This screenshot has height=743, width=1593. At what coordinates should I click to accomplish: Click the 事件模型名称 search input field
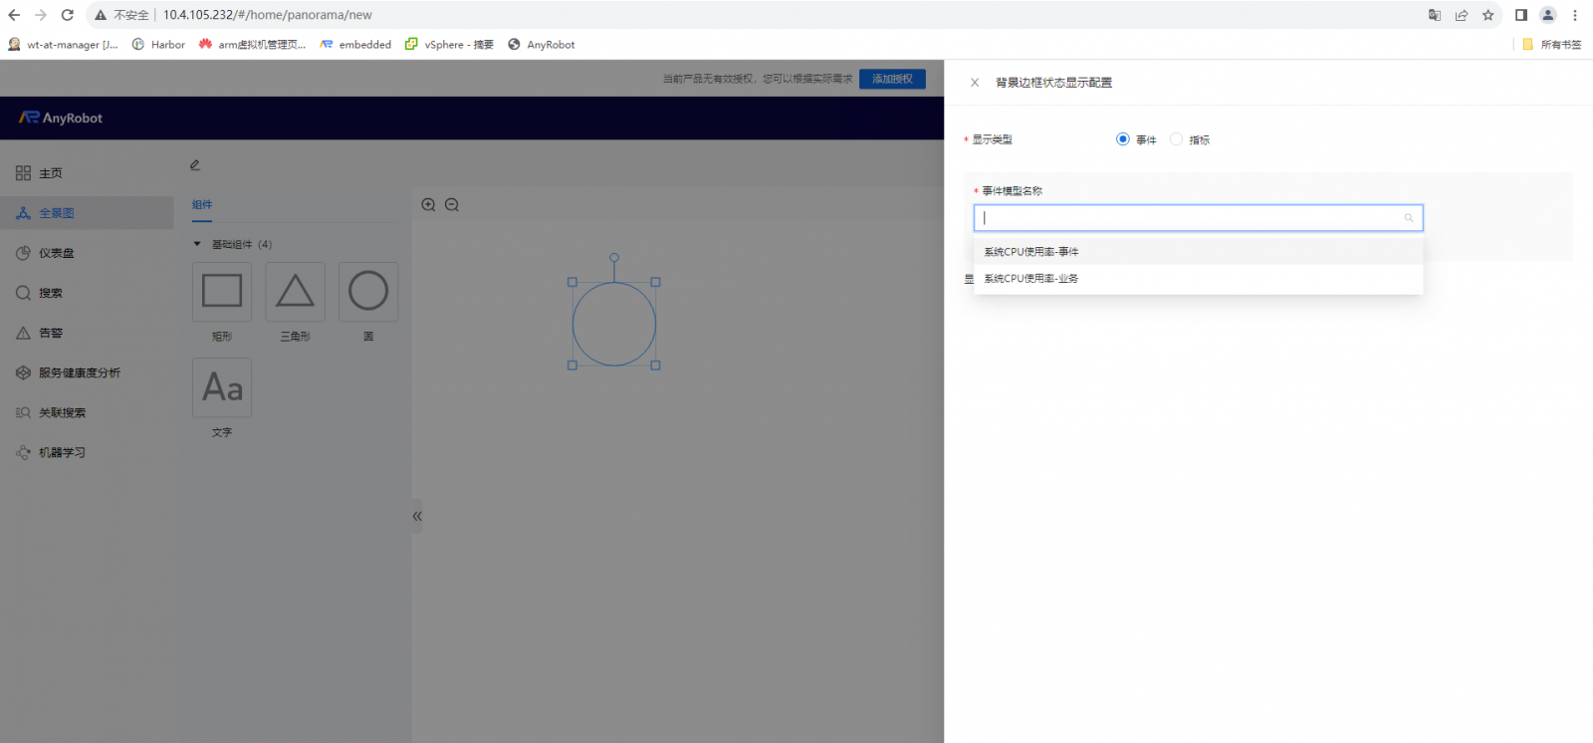[1198, 217]
